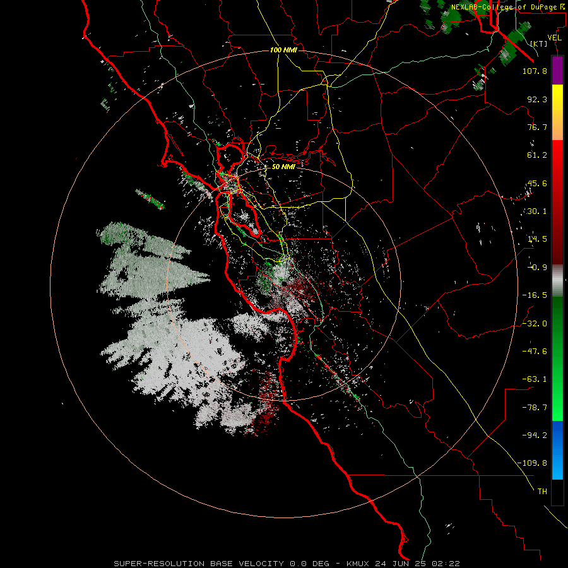This screenshot has height=568, width=568.
Task: Click the -0.9 velocity scale value
Action: (x=537, y=268)
